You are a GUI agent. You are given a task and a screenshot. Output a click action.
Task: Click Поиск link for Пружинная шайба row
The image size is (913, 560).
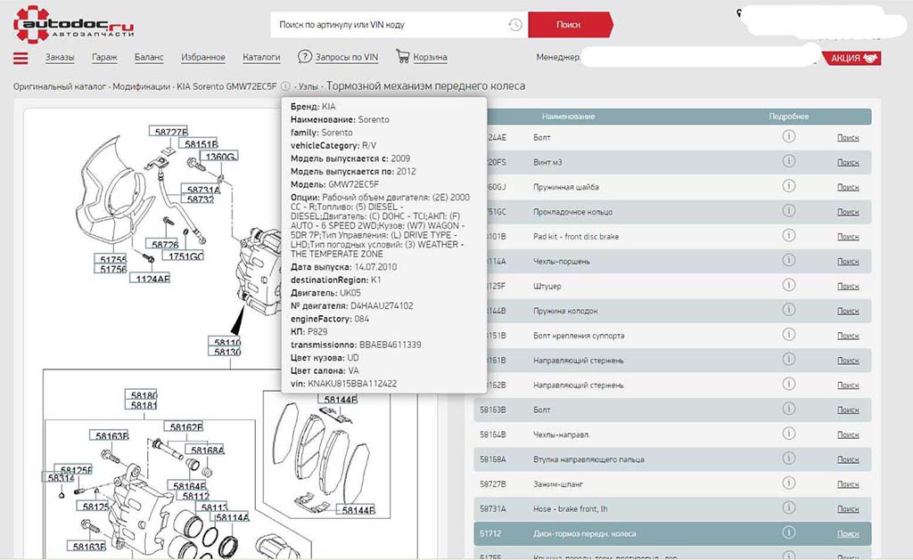click(848, 187)
